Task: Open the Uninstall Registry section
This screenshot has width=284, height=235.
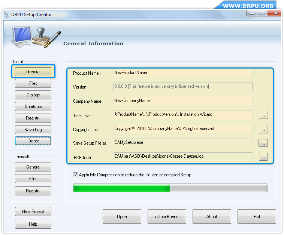Action: coord(33,191)
